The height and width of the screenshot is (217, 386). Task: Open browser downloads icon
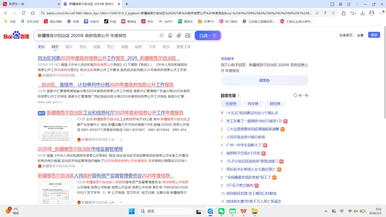363,13
